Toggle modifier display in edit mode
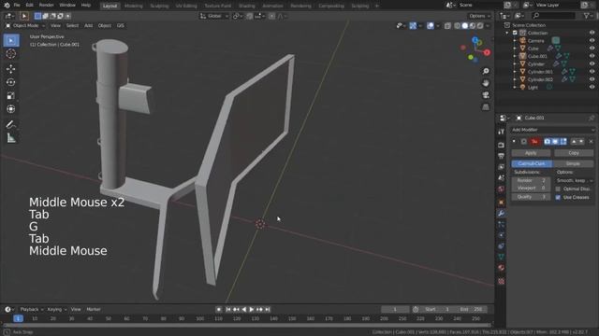This screenshot has width=599, height=336. [563, 141]
